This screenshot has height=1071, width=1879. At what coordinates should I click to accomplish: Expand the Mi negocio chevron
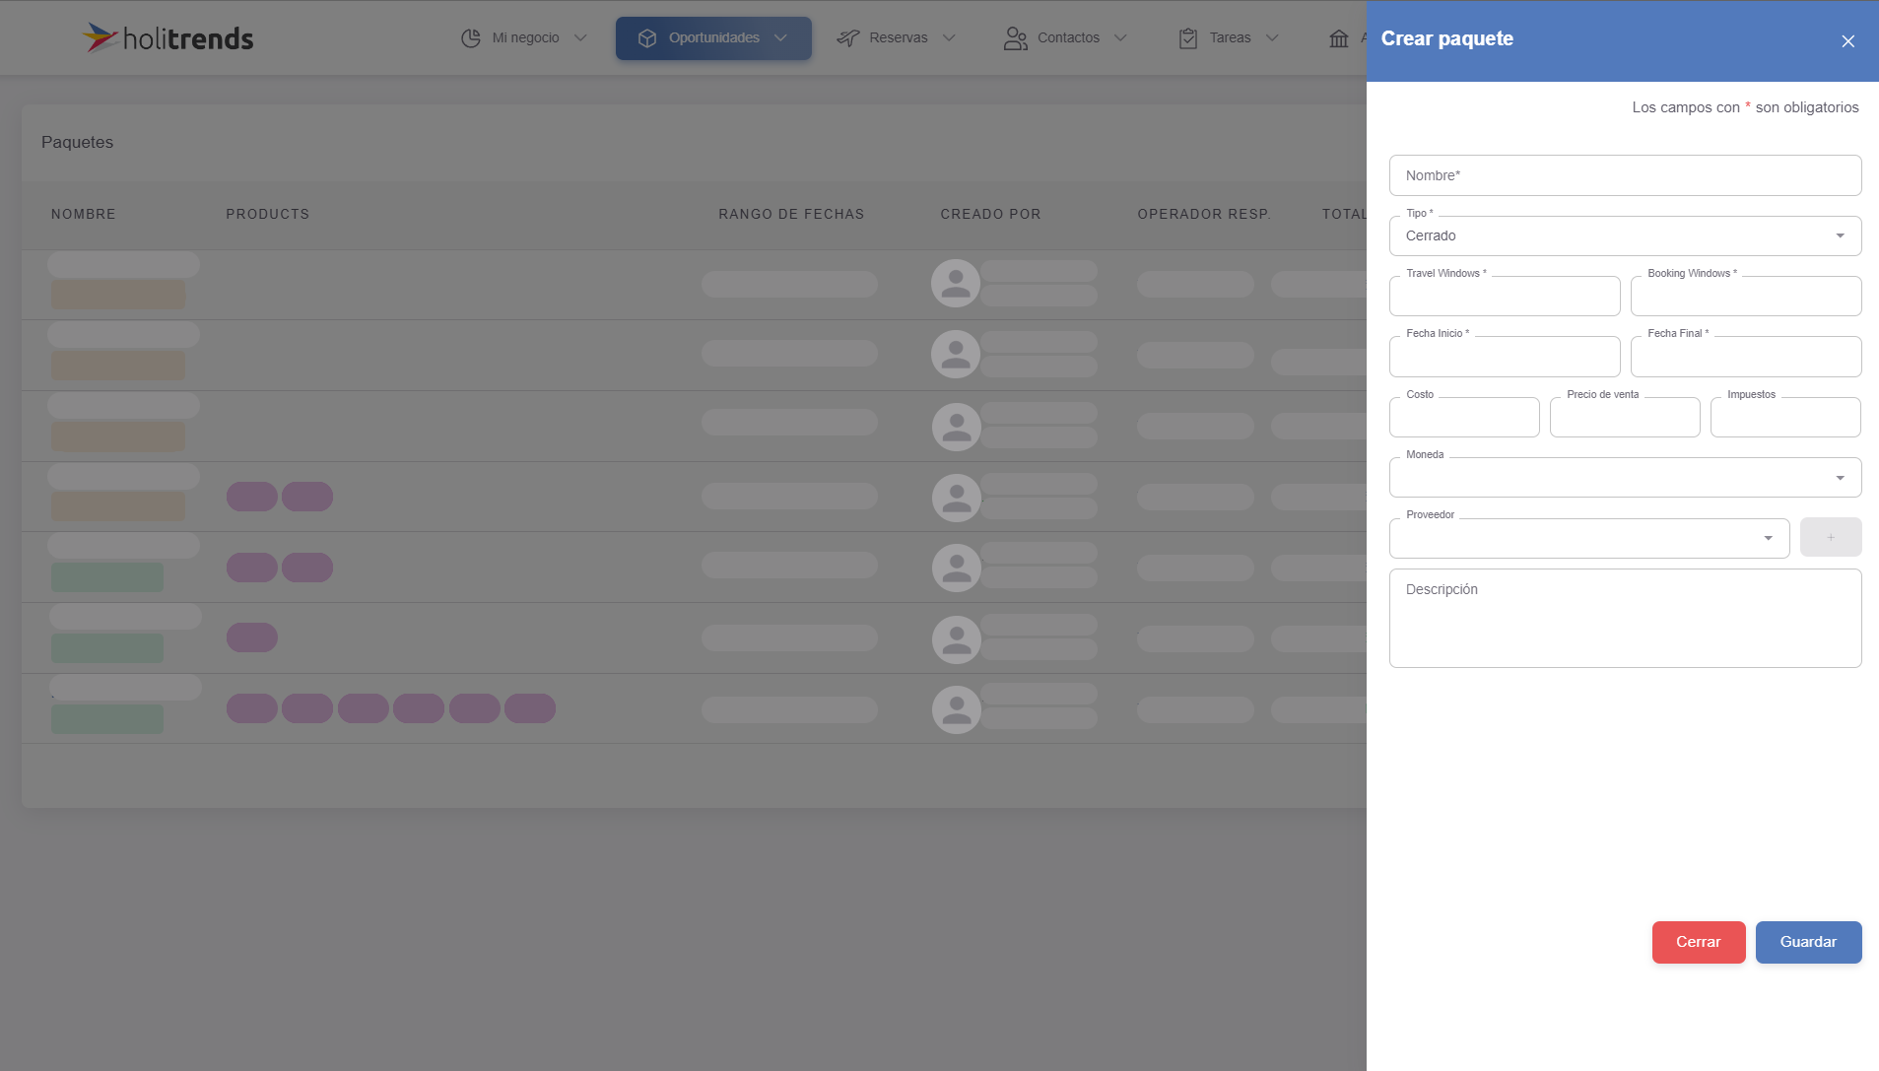pos(580,38)
